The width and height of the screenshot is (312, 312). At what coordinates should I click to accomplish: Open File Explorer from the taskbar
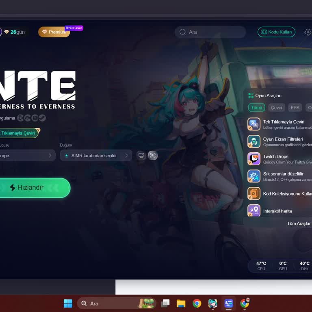(181, 303)
